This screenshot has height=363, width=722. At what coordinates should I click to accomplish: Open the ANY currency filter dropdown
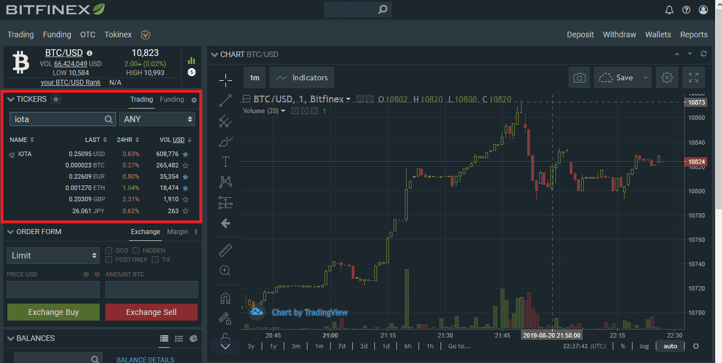point(157,119)
